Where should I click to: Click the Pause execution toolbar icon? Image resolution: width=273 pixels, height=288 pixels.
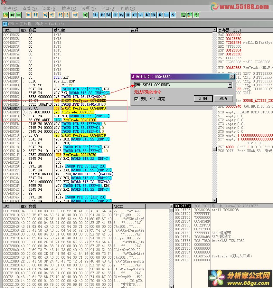point(35,15)
